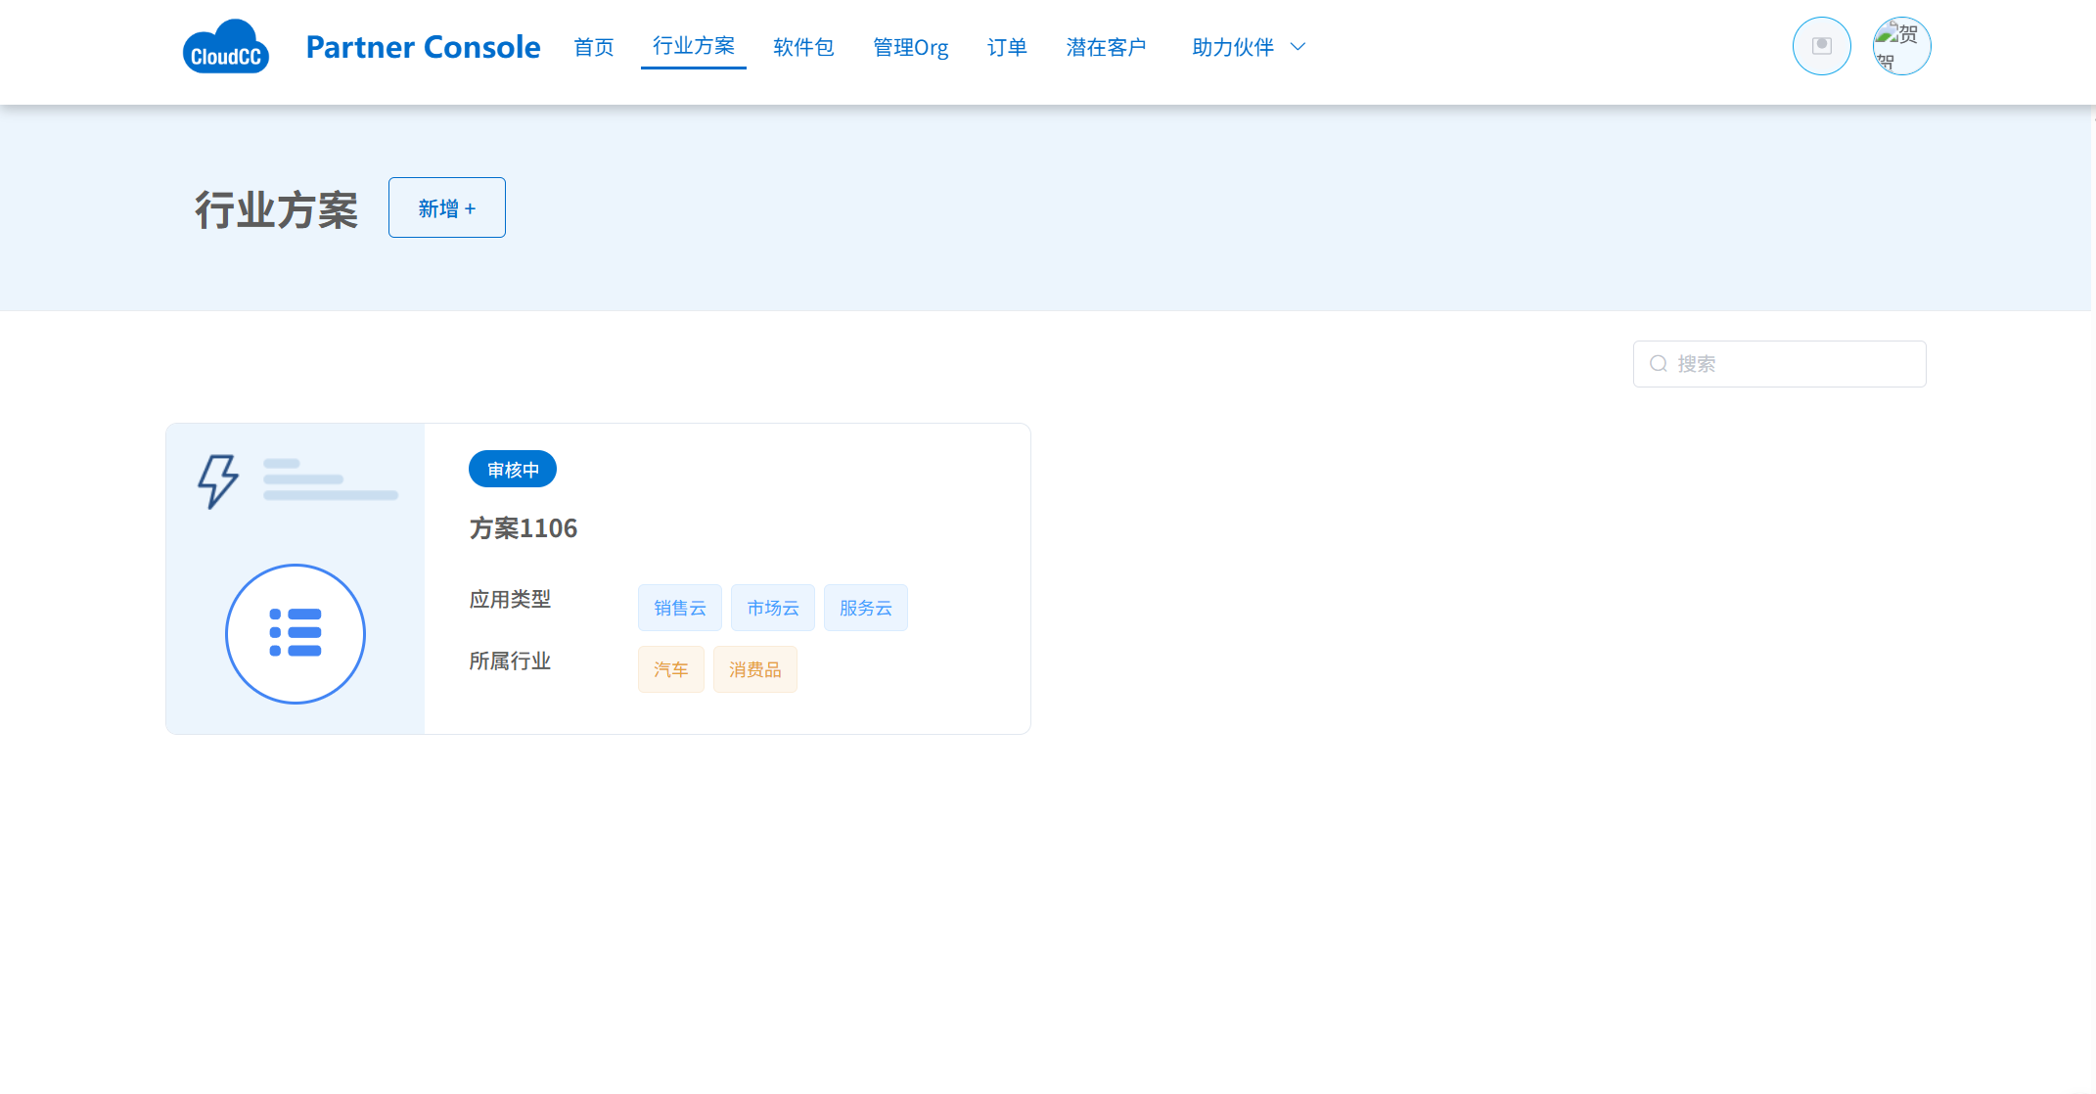The width and height of the screenshot is (2096, 1094).
Task: Open the 管理Org menu item
Action: tap(910, 47)
